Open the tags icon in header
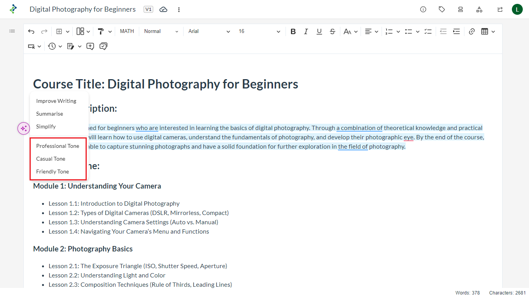 [441, 9]
